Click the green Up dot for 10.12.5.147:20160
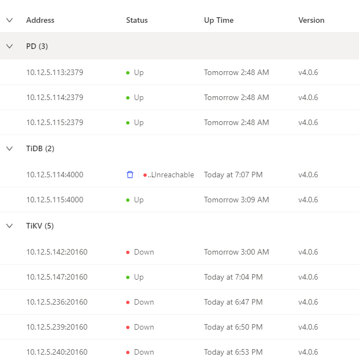Screen dimensions: 359x363 pos(128,277)
